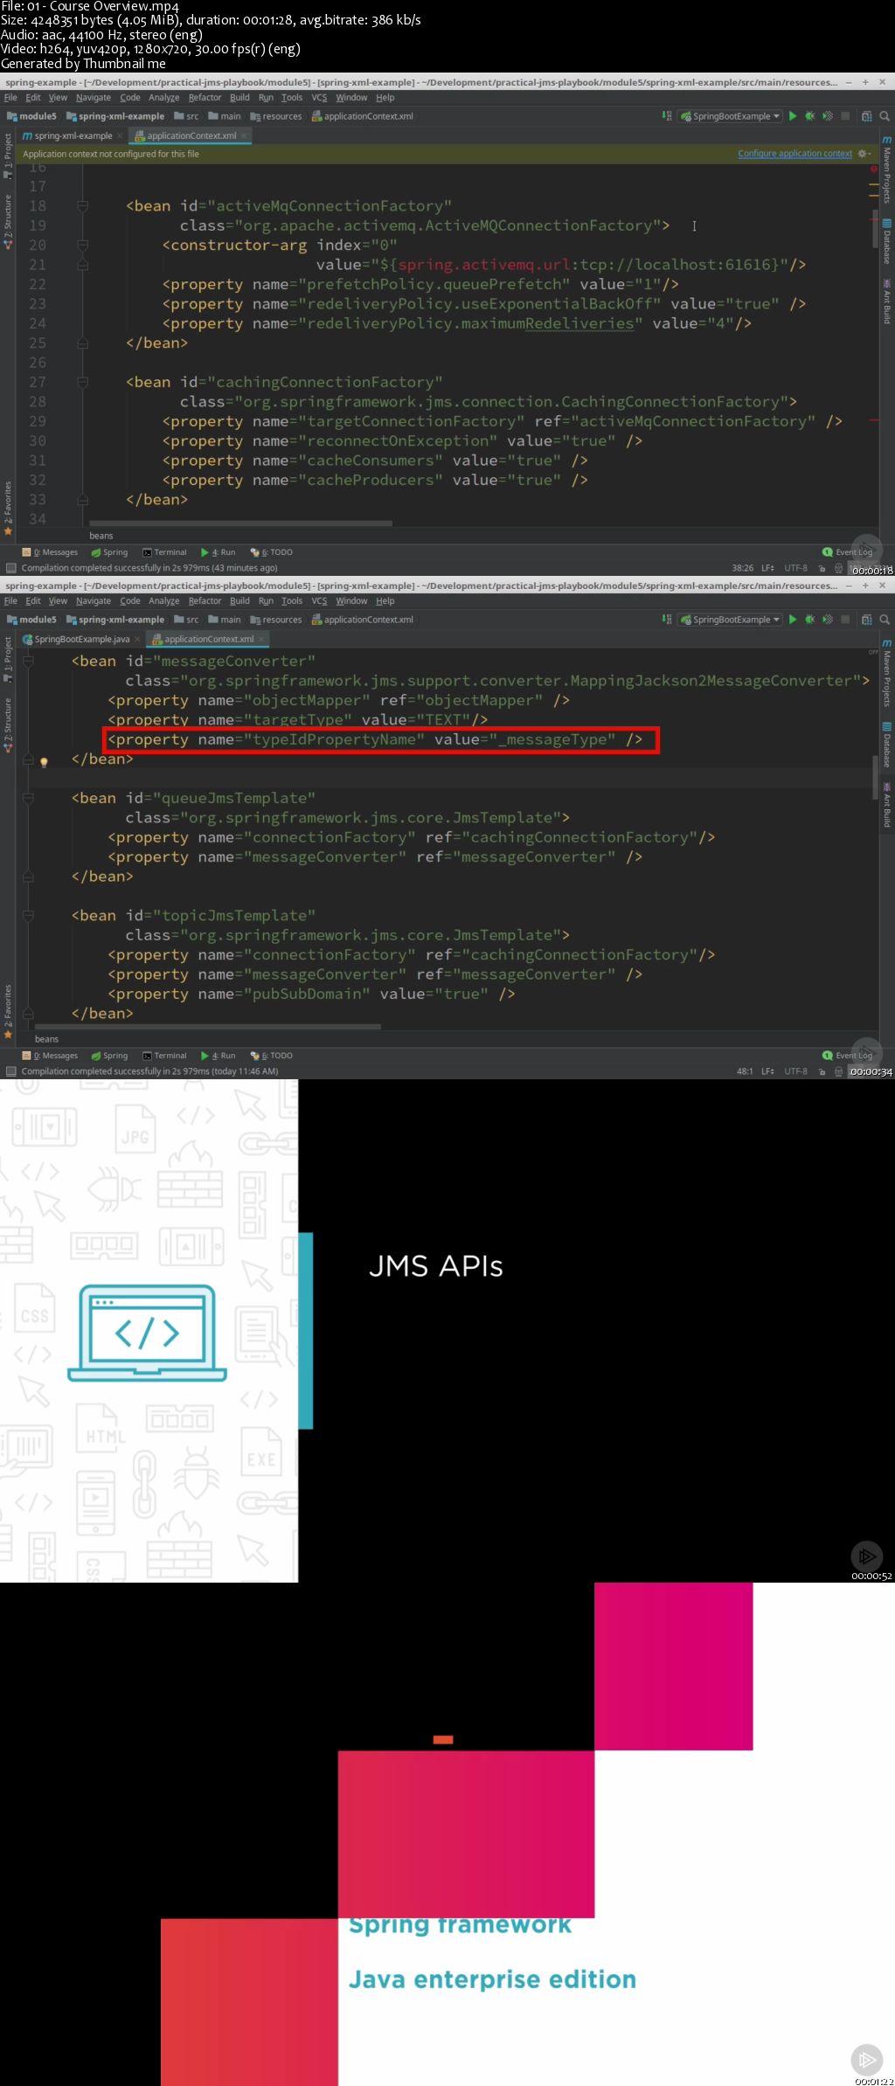Click the intention light bulb in the second frame
This screenshot has height=2086, width=895.
pos(44,762)
